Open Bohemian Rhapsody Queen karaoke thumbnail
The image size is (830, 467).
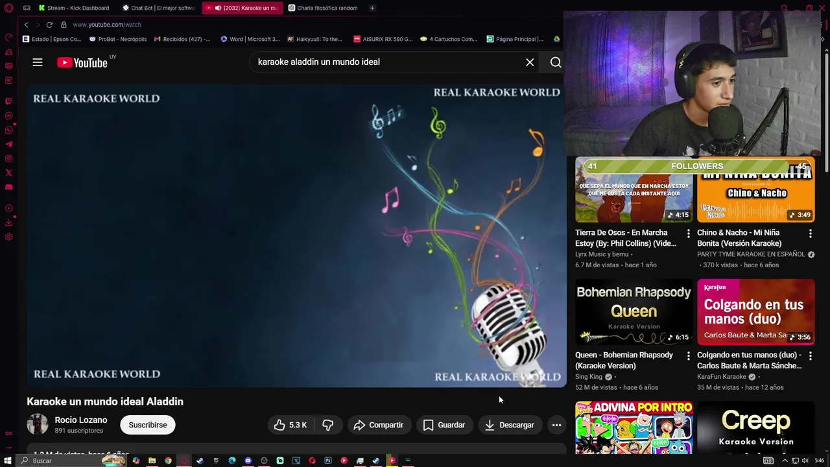[x=634, y=312]
